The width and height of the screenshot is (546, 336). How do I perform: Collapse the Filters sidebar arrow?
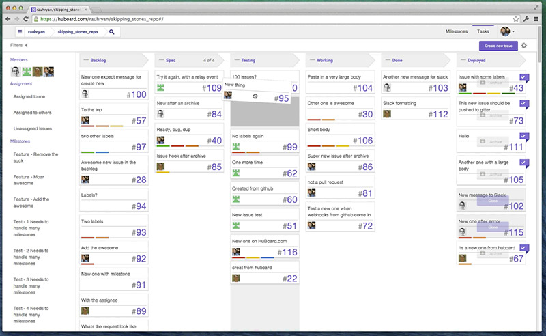(26, 45)
